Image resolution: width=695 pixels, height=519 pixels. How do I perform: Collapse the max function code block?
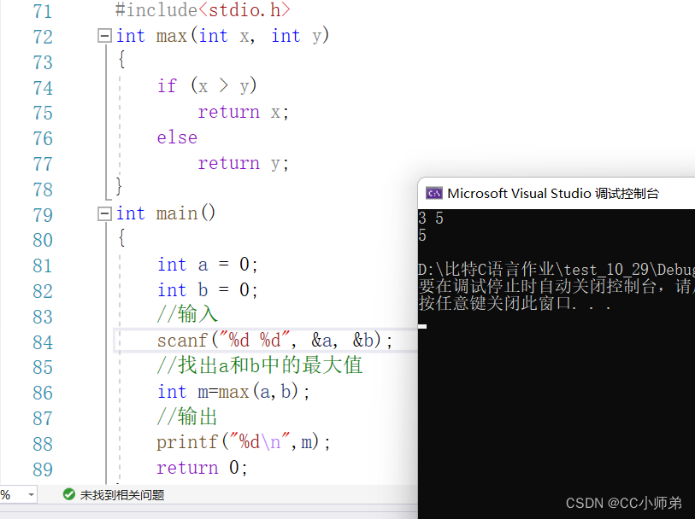click(104, 36)
